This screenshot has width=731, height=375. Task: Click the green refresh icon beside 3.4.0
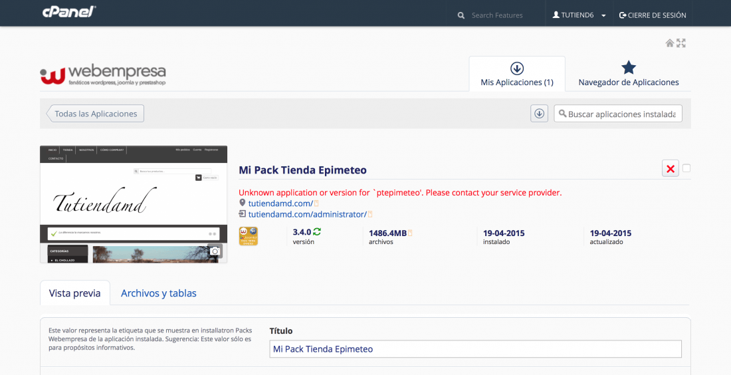pos(317,232)
